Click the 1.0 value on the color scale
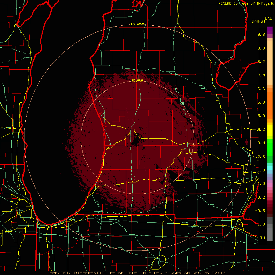The image size is (275, 275). [261, 184]
